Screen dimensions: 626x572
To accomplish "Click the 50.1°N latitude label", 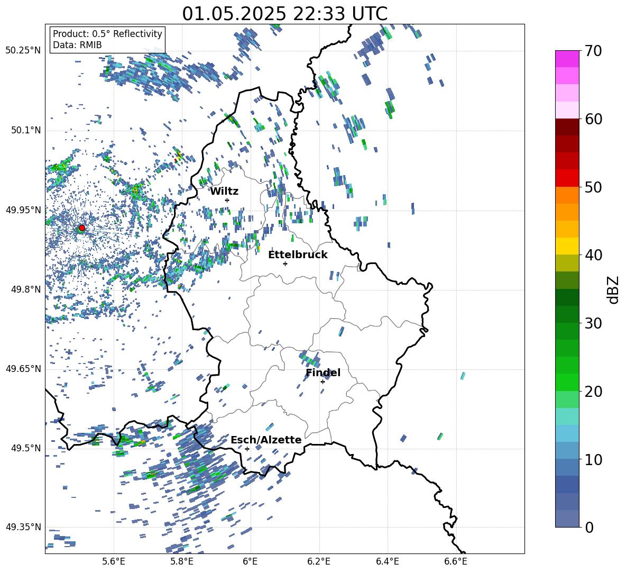I will pyautogui.click(x=26, y=131).
